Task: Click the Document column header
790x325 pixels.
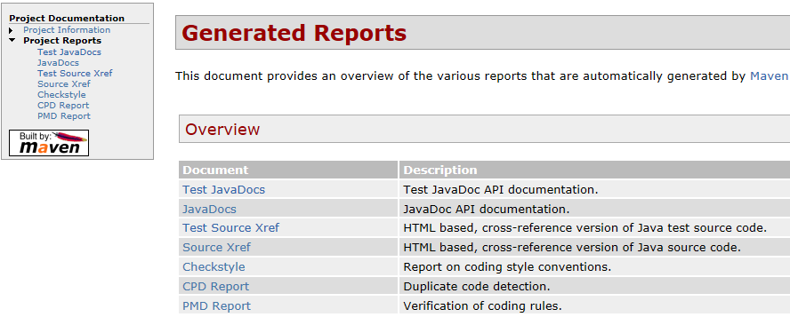Action: coord(288,170)
